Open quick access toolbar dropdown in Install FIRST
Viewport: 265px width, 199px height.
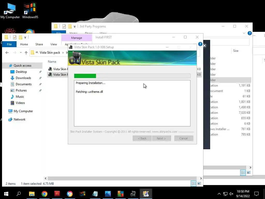pos(25,37)
